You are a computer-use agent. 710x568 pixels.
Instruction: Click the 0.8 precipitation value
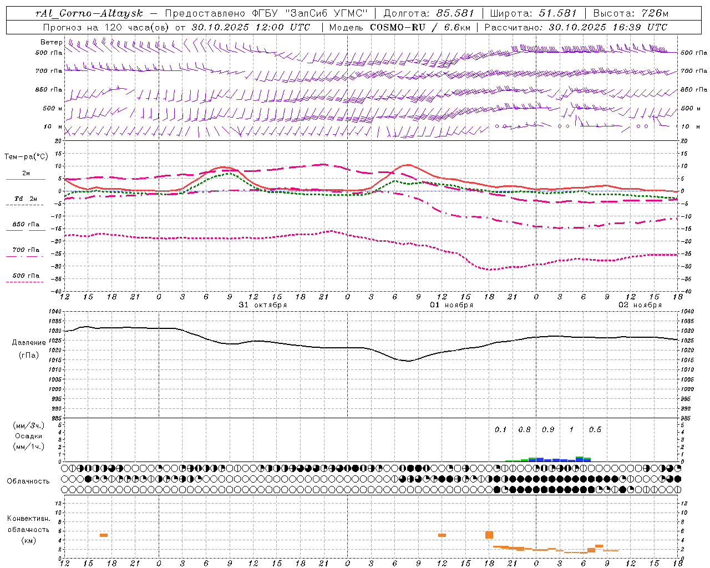pos(524,429)
